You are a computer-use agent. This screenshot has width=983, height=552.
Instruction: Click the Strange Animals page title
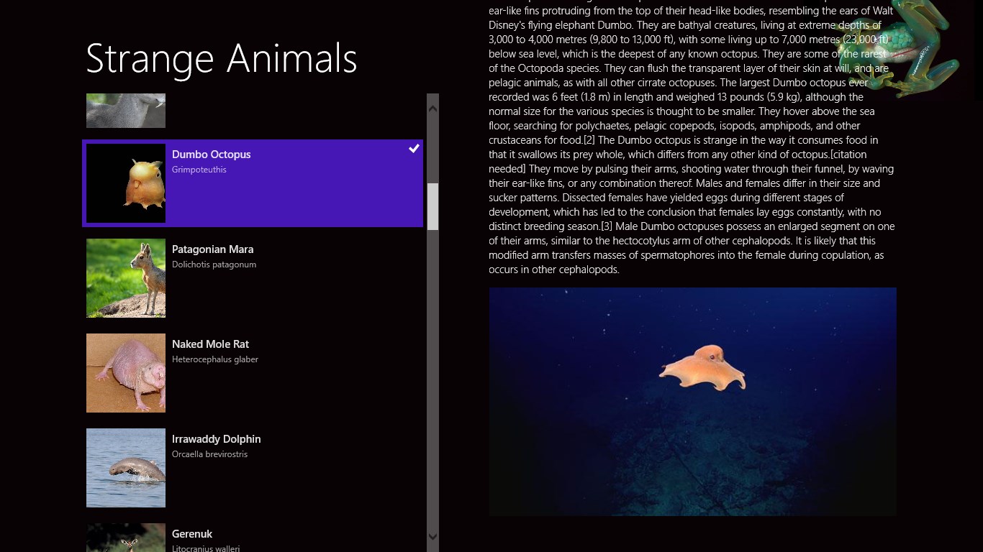(x=222, y=58)
